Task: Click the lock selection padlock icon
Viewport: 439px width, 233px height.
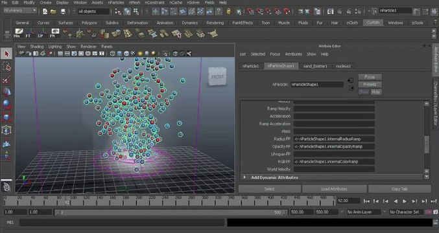Action: [x=229, y=12]
